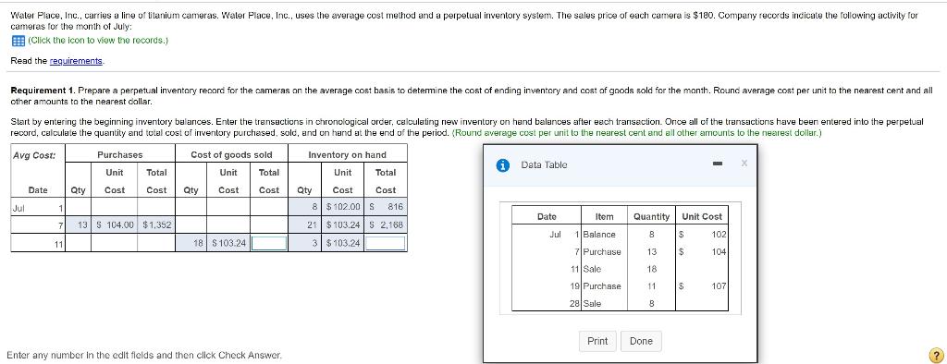The image size is (947, 364).
Task: Click the Done button
Action: (641, 341)
